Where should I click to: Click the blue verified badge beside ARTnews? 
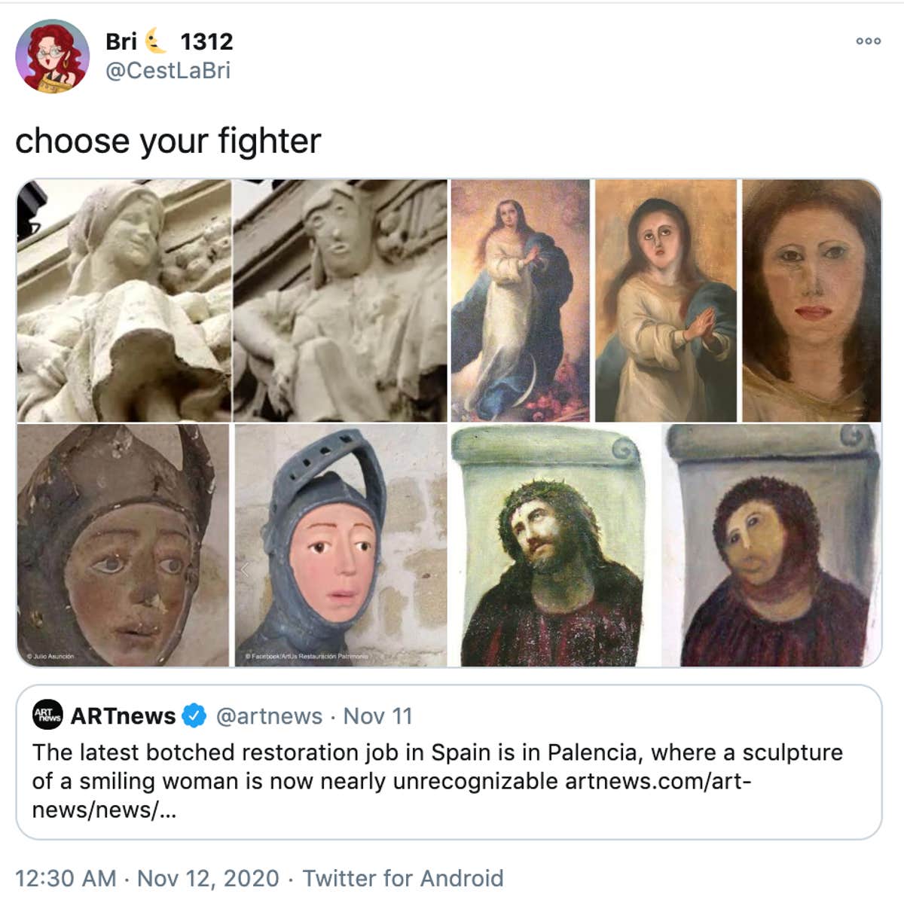click(x=195, y=715)
